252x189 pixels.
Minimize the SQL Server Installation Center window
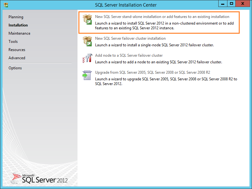pyautogui.click(x=223, y=3)
